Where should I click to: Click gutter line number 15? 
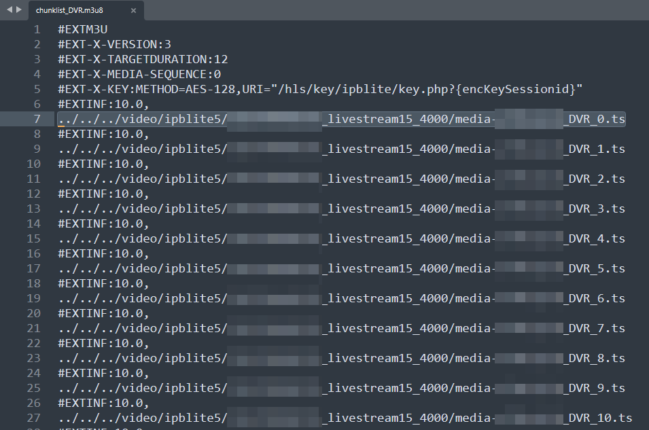click(x=33, y=238)
